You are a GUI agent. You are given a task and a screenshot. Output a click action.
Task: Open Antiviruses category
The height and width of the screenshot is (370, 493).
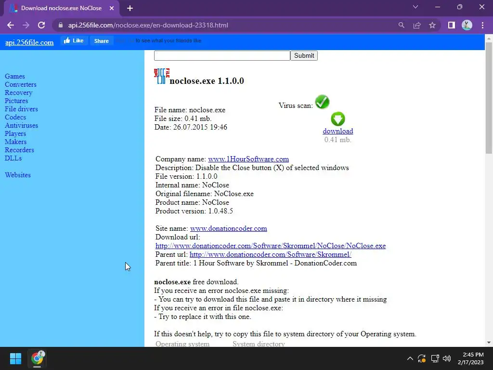[21, 126]
